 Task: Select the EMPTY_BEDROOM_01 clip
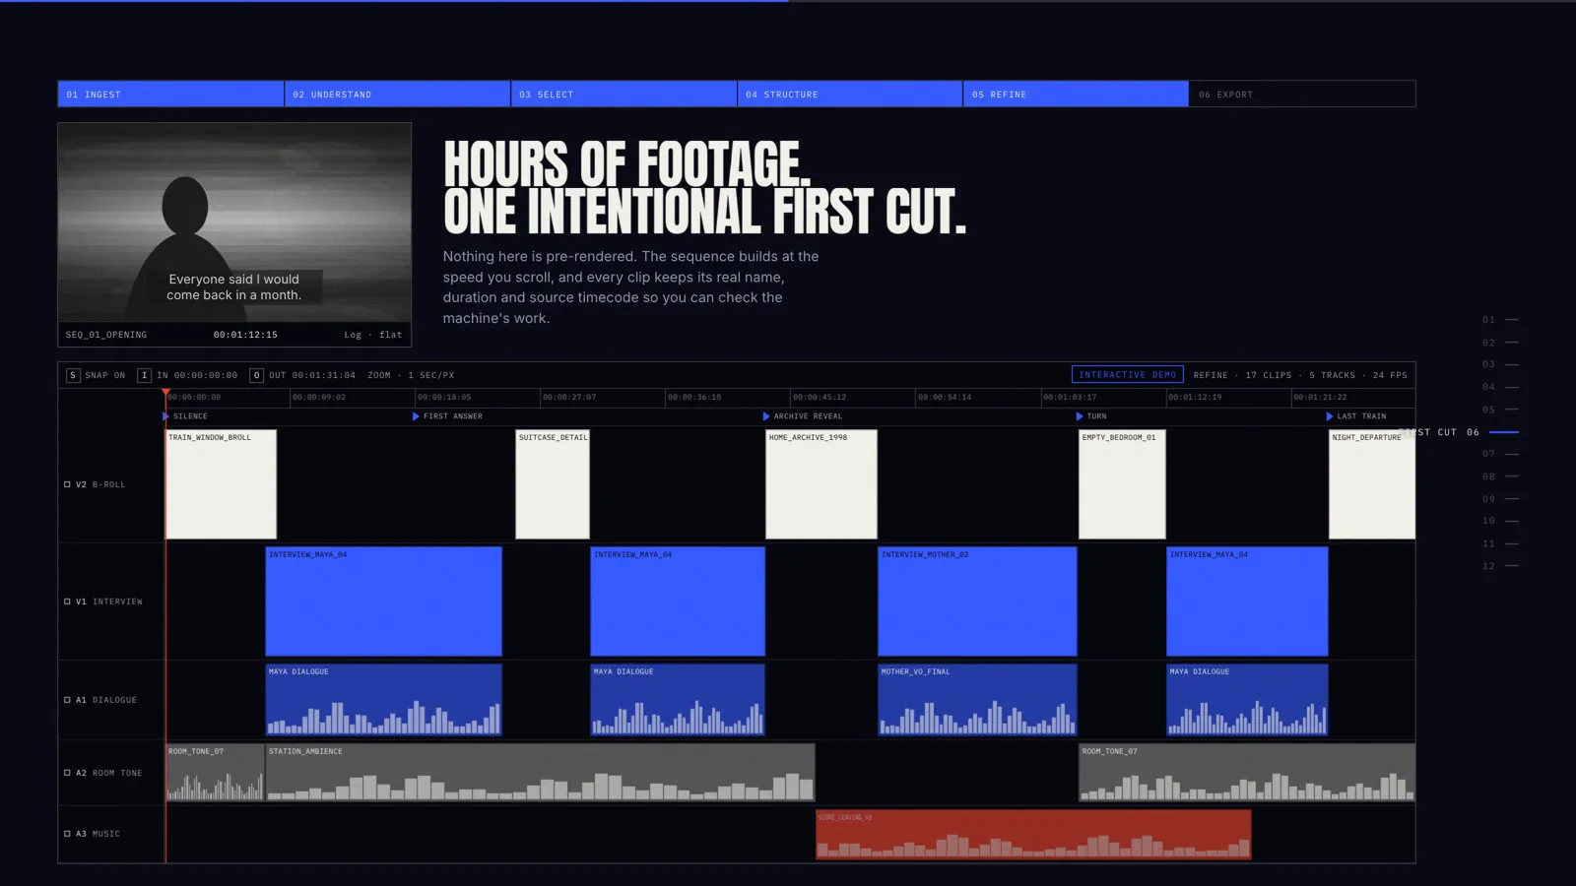coord(1122,484)
